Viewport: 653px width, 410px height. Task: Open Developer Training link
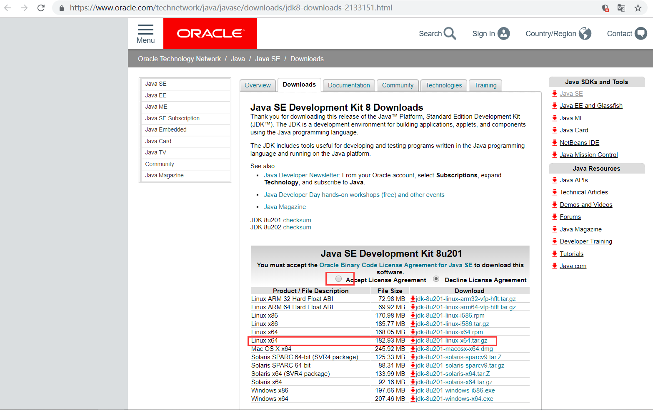pyautogui.click(x=586, y=241)
